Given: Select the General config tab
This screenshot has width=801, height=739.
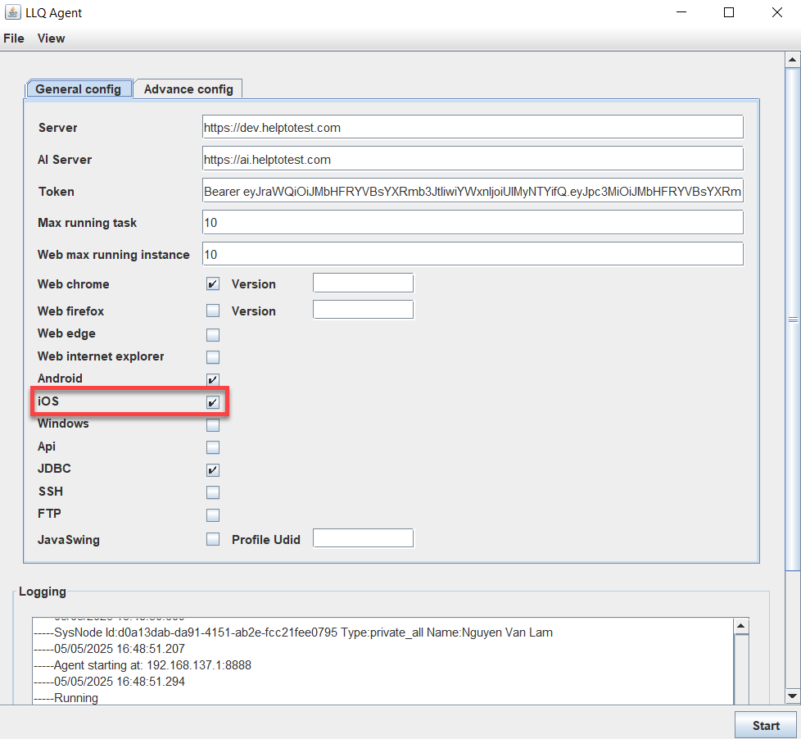Looking at the screenshot, I should click(78, 89).
